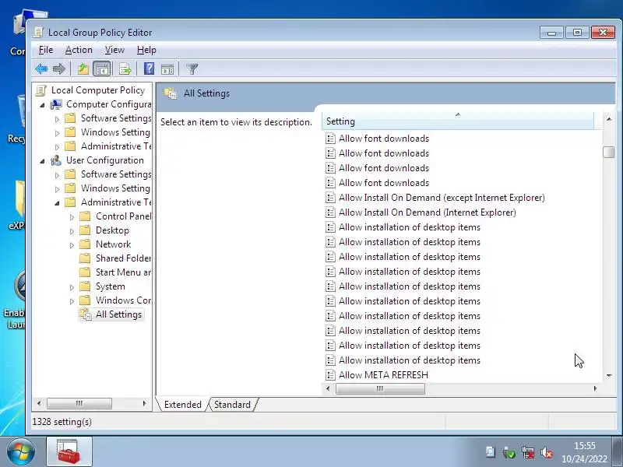Click the taskbar clock showing 15:55
Viewport: 623px width, 467px height.
click(x=585, y=452)
